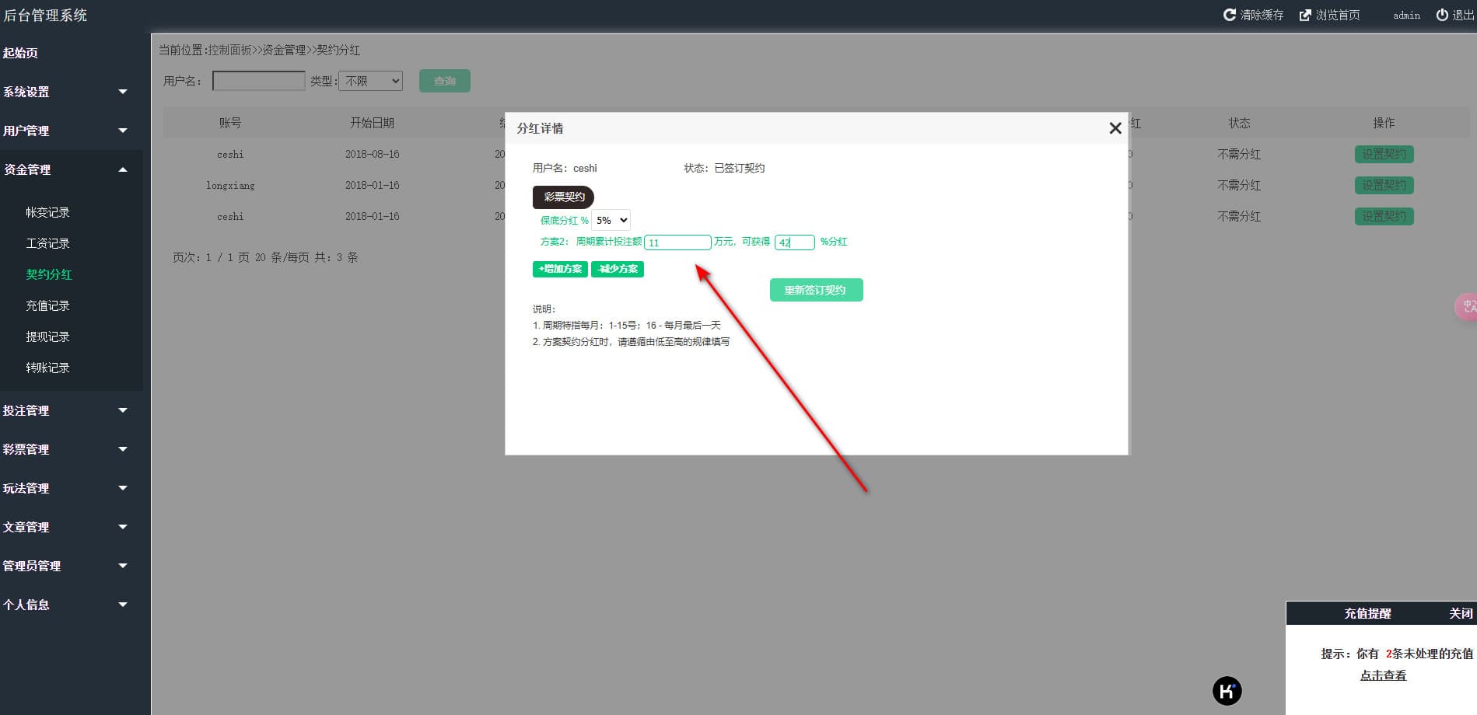This screenshot has height=715, width=1477.
Task: Open the 保底分红 percentage dropdown
Action: (x=611, y=220)
